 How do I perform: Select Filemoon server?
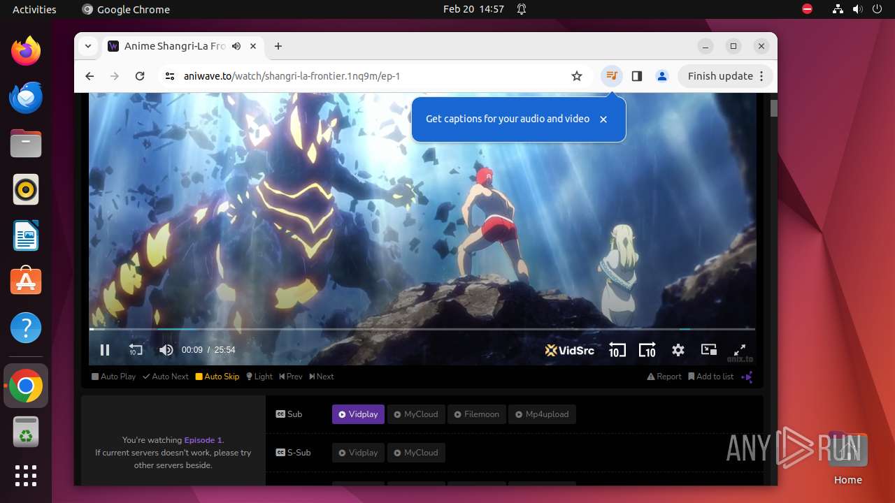click(x=475, y=414)
